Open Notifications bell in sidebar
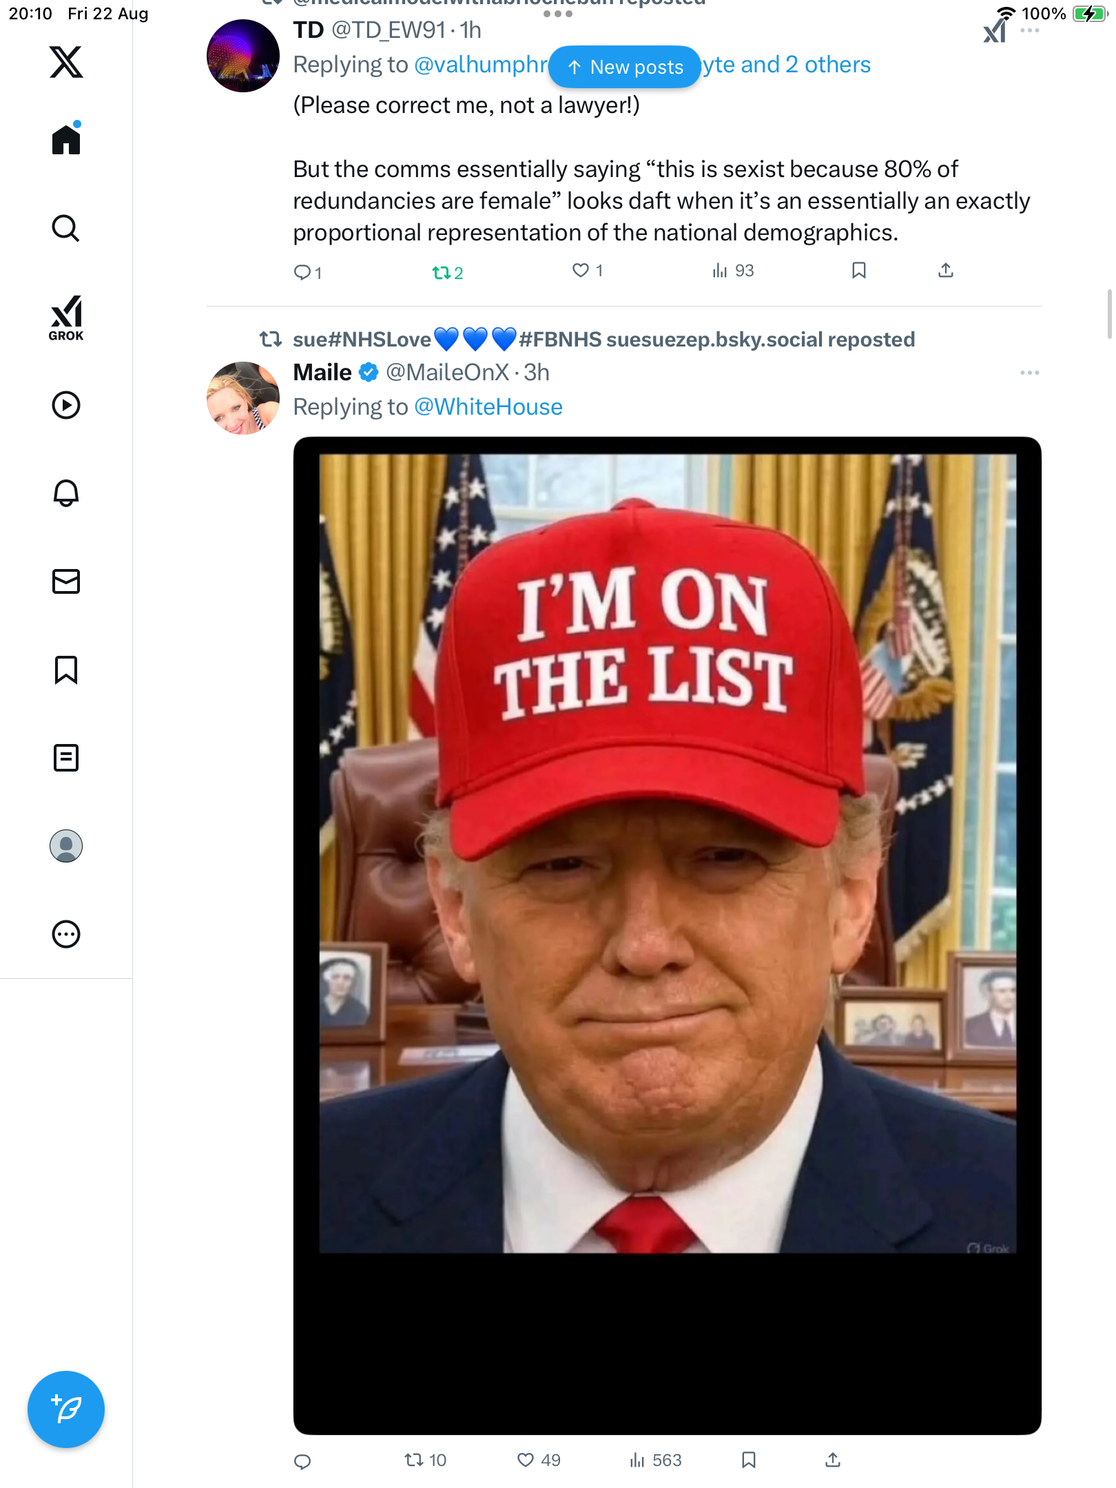Screen dimensions: 1116x1488 coord(66,493)
